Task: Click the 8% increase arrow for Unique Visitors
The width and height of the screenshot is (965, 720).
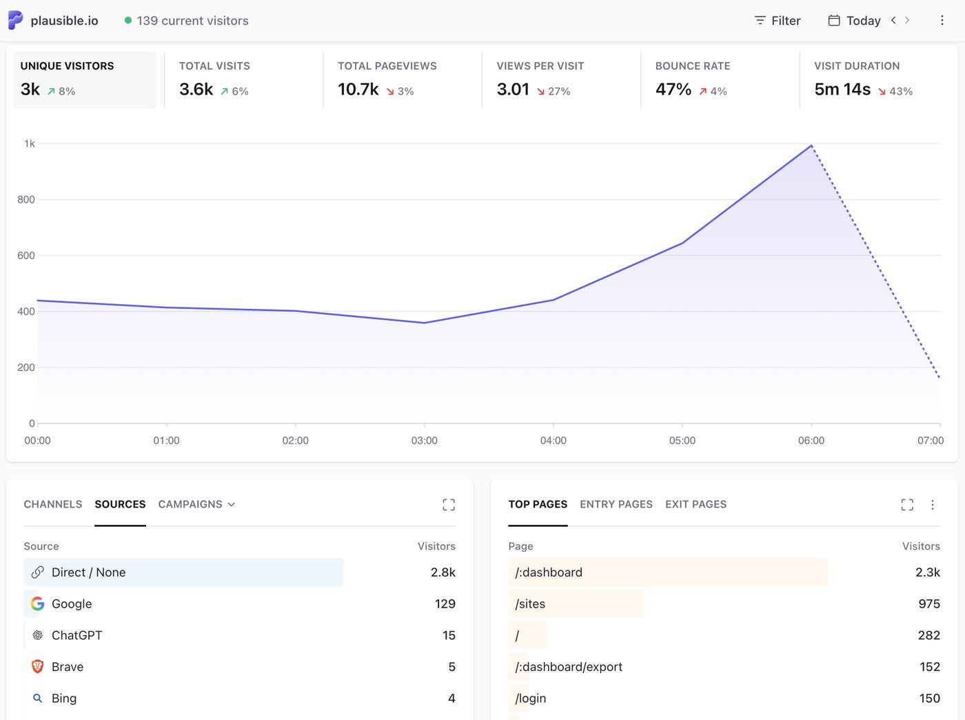Action: click(x=51, y=91)
